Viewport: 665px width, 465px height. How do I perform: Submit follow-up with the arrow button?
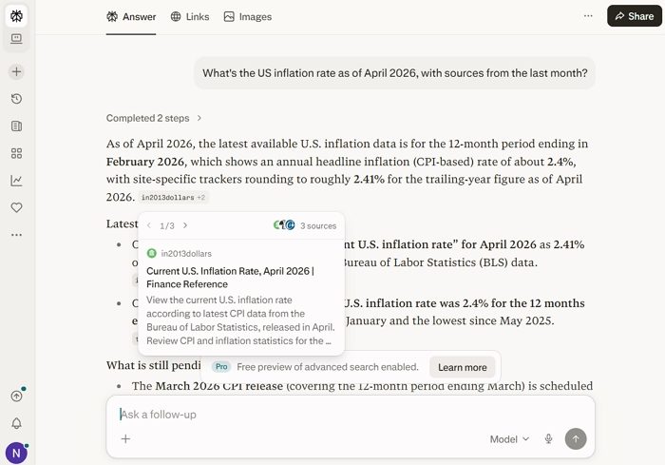click(x=575, y=438)
